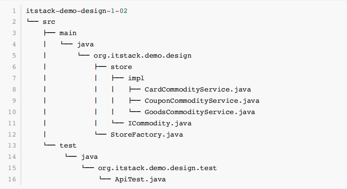The height and width of the screenshot is (189, 347).
Task: Select StoreFactory.java in the tree
Action: tap(146, 134)
